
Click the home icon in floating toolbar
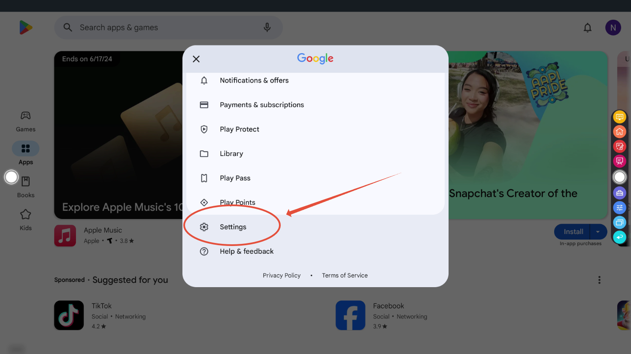(x=619, y=132)
